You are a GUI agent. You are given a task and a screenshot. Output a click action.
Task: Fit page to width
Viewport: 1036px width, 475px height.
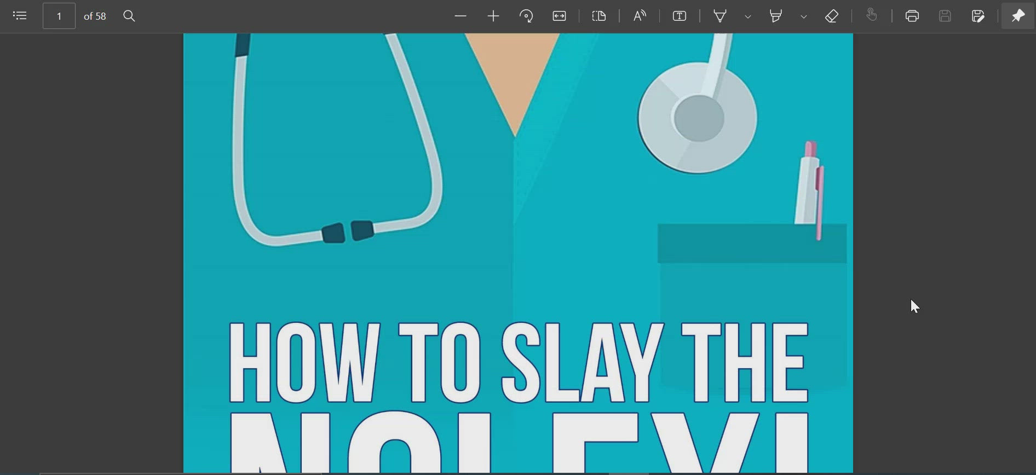(559, 16)
